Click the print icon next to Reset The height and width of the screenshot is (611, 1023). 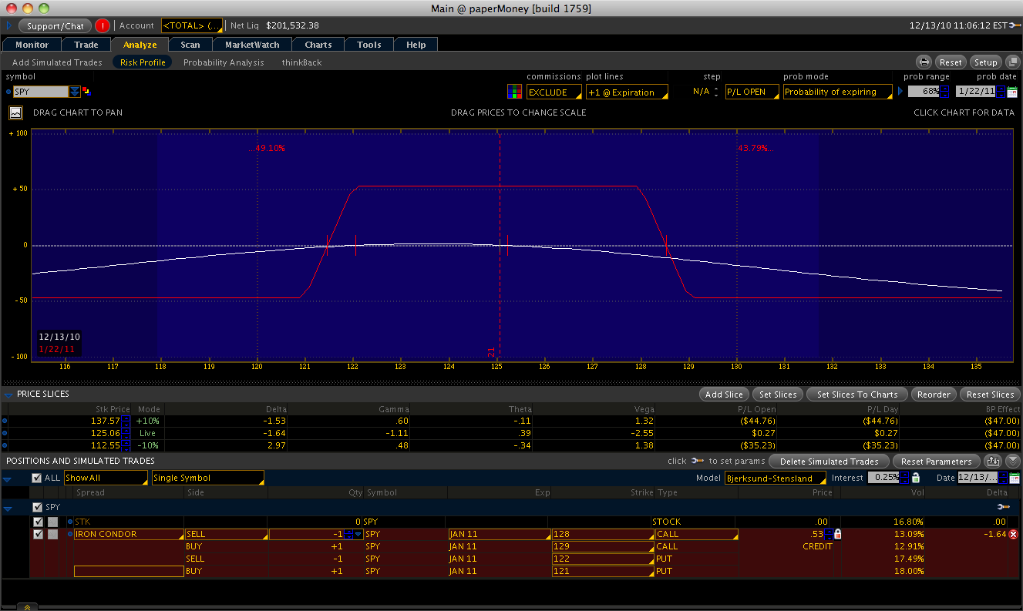pyautogui.click(x=924, y=62)
